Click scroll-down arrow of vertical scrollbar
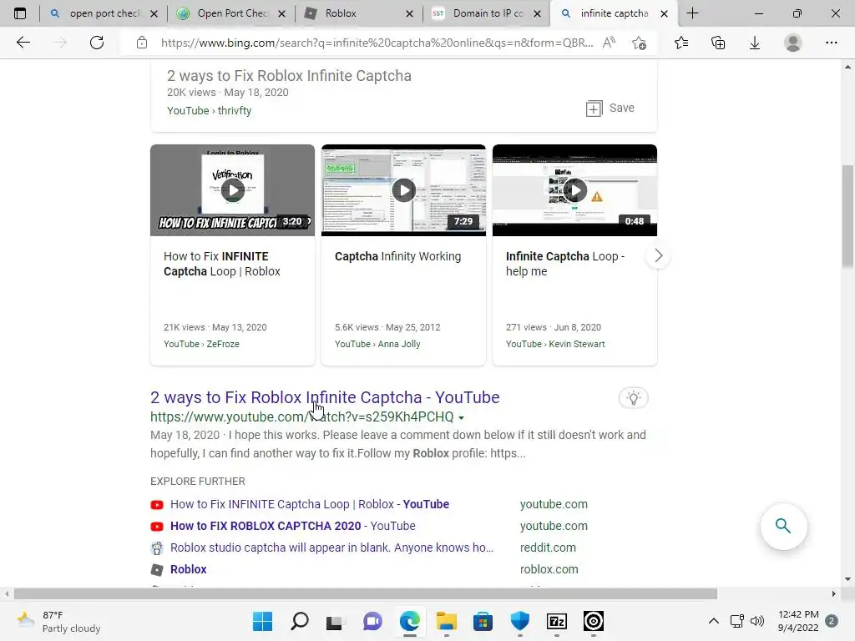Image resolution: width=855 pixels, height=641 pixels. tap(847, 579)
